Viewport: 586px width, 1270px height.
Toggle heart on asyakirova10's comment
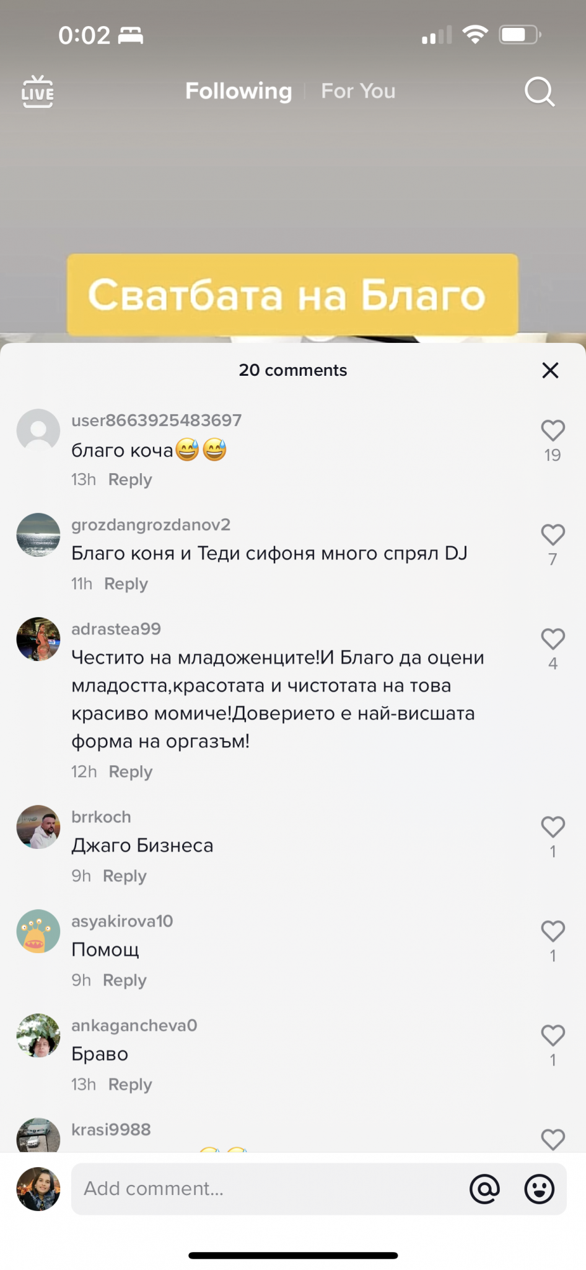coord(553,931)
